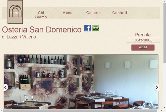Click the vertical scrollbar thumb
Viewport: 166px width, 112px height.
165,33
